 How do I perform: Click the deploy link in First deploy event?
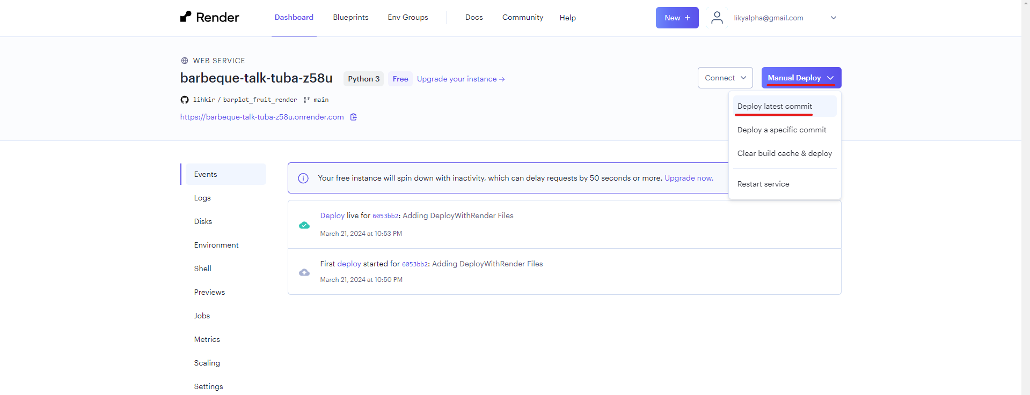349,264
